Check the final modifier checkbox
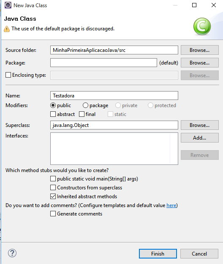The width and height of the screenshot is (223, 264). click(82, 114)
